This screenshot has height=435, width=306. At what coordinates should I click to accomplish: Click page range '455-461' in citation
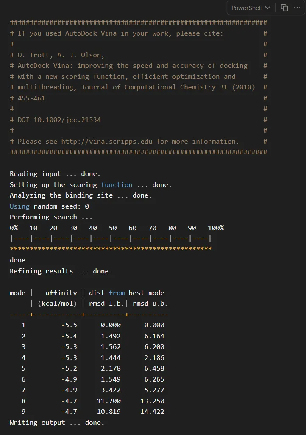(31, 98)
